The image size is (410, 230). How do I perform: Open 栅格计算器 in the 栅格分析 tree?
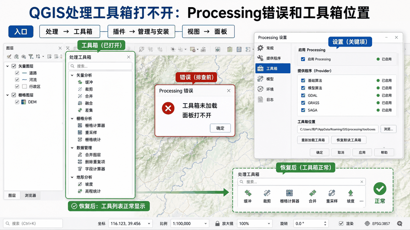click(x=91, y=126)
